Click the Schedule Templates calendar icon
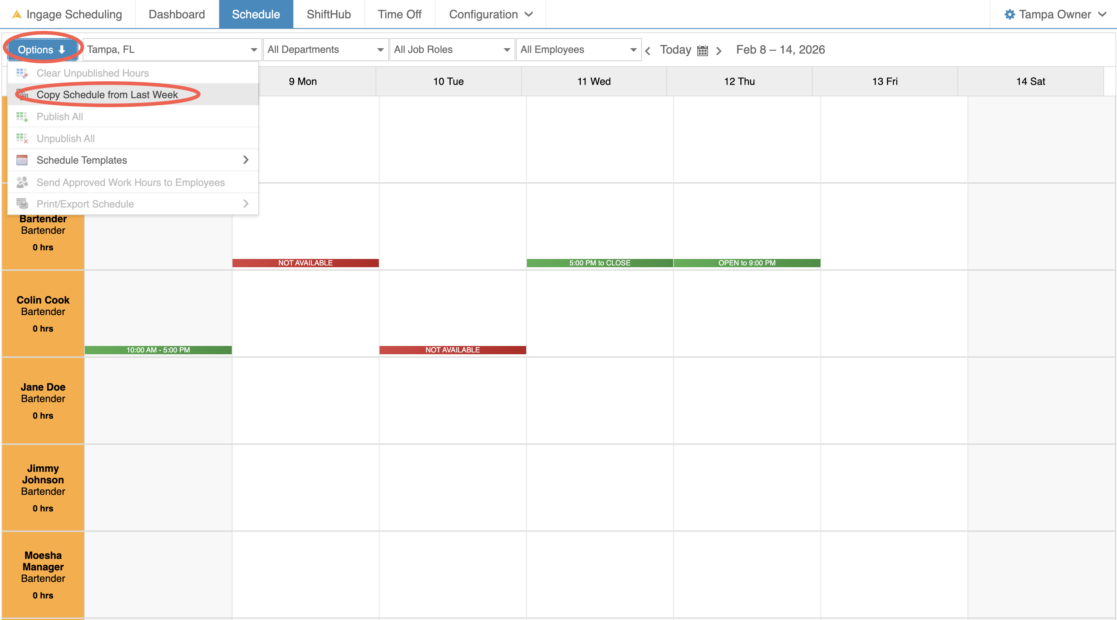This screenshot has height=620, width=1117. pos(22,160)
